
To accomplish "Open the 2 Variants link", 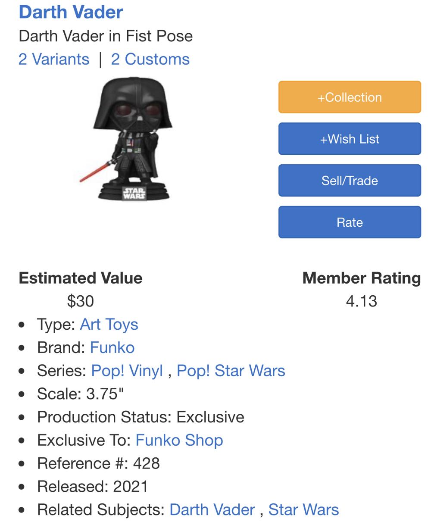I will (53, 59).
